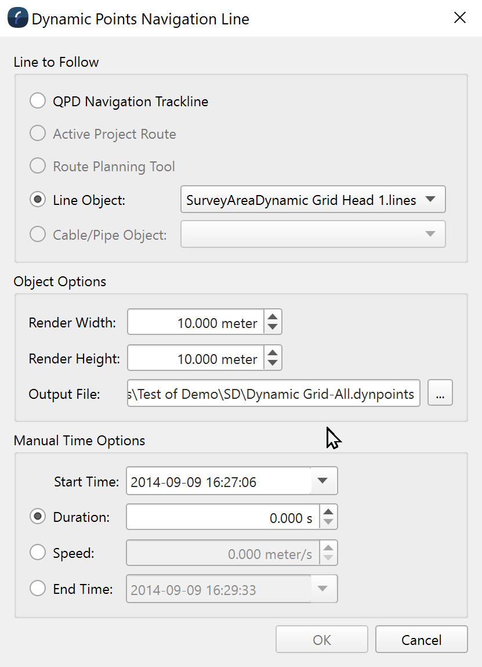
Task: Enable the Speed time option
Action: tap(38, 553)
